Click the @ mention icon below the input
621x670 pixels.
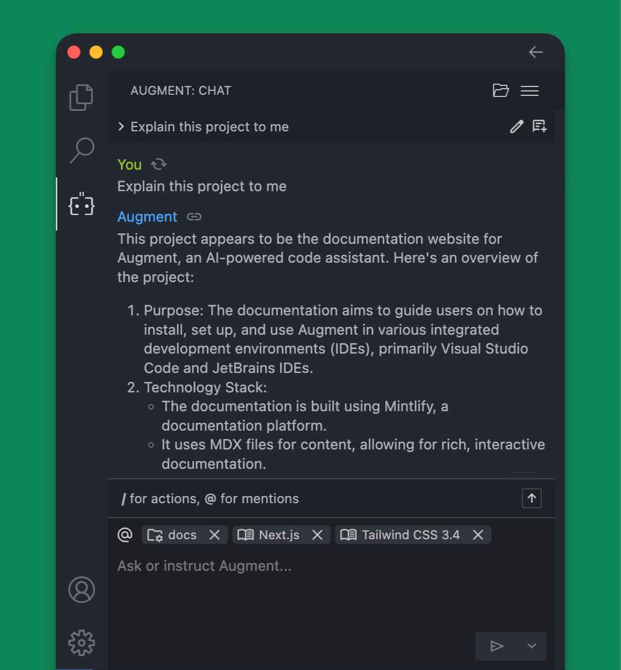pos(125,534)
